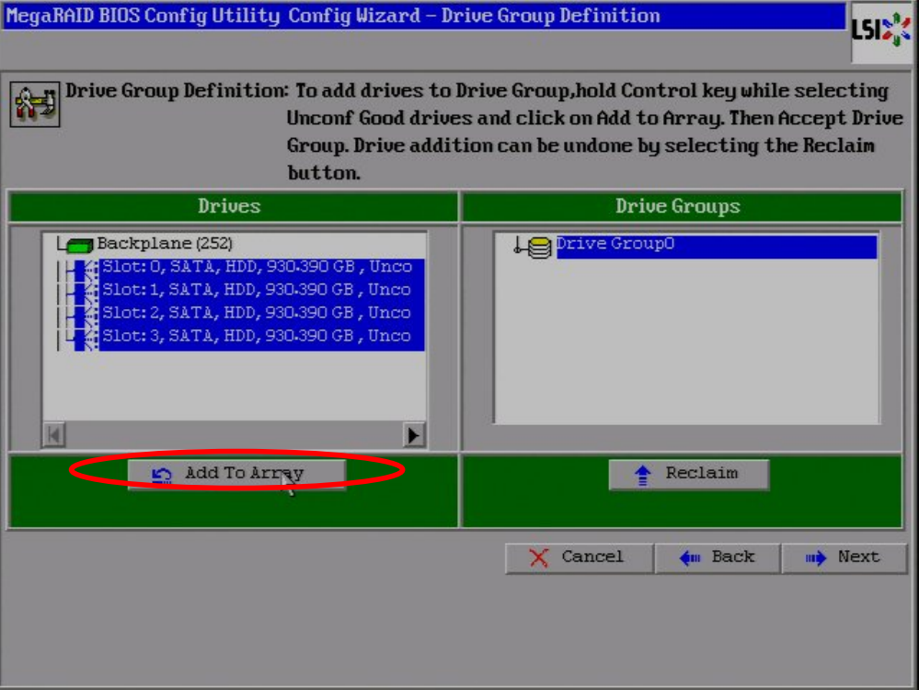Select Slot 1 SATA HDD drive entry

tap(256, 290)
